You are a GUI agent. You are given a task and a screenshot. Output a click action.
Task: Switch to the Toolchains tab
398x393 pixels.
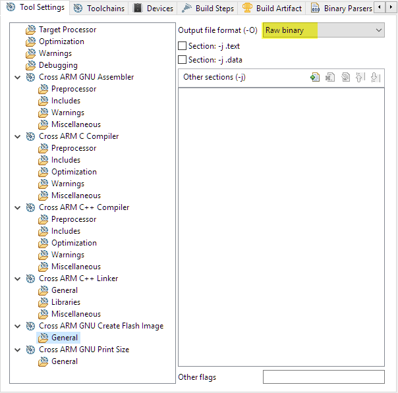[99, 9]
